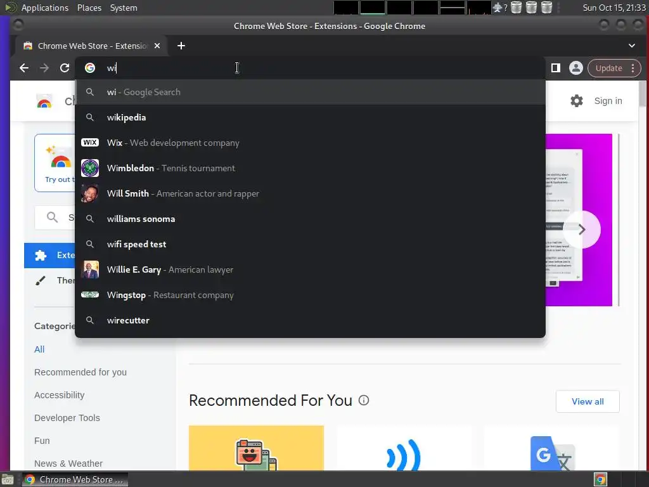
Task: Open the Chrome profile avatar icon
Action: 575,68
